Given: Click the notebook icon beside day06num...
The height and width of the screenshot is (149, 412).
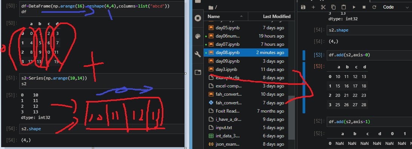Looking at the screenshot, I should 211,36.
